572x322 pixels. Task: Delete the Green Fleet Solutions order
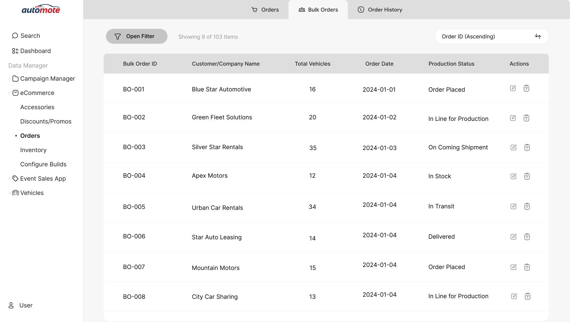pyautogui.click(x=526, y=118)
